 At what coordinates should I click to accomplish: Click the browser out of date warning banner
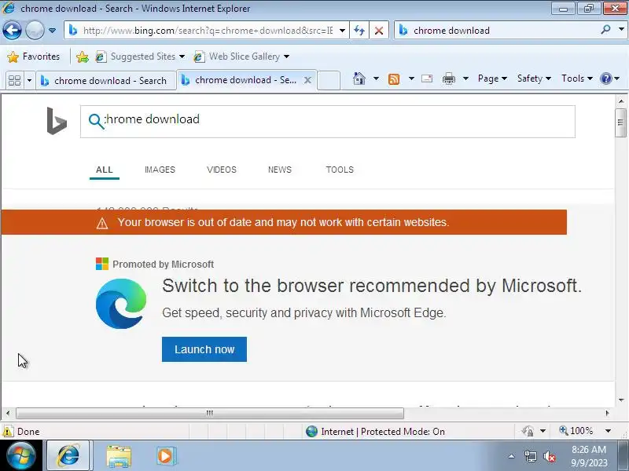click(x=284, y=222)
